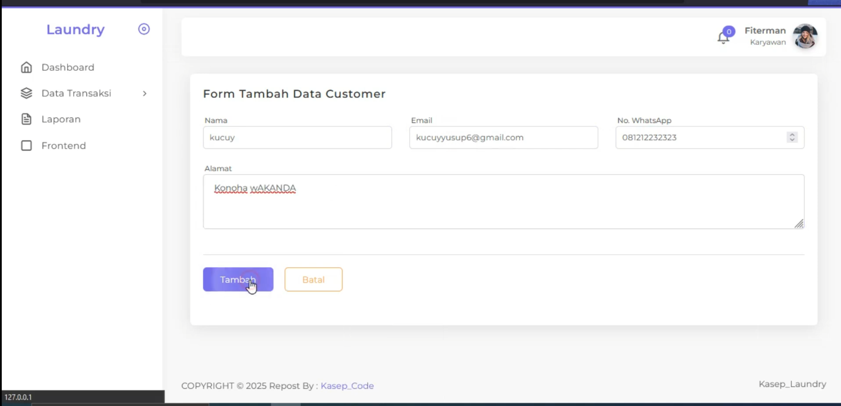Click the Fiterman username text
This screenshot has width=841, height=406.
[765, 31]
